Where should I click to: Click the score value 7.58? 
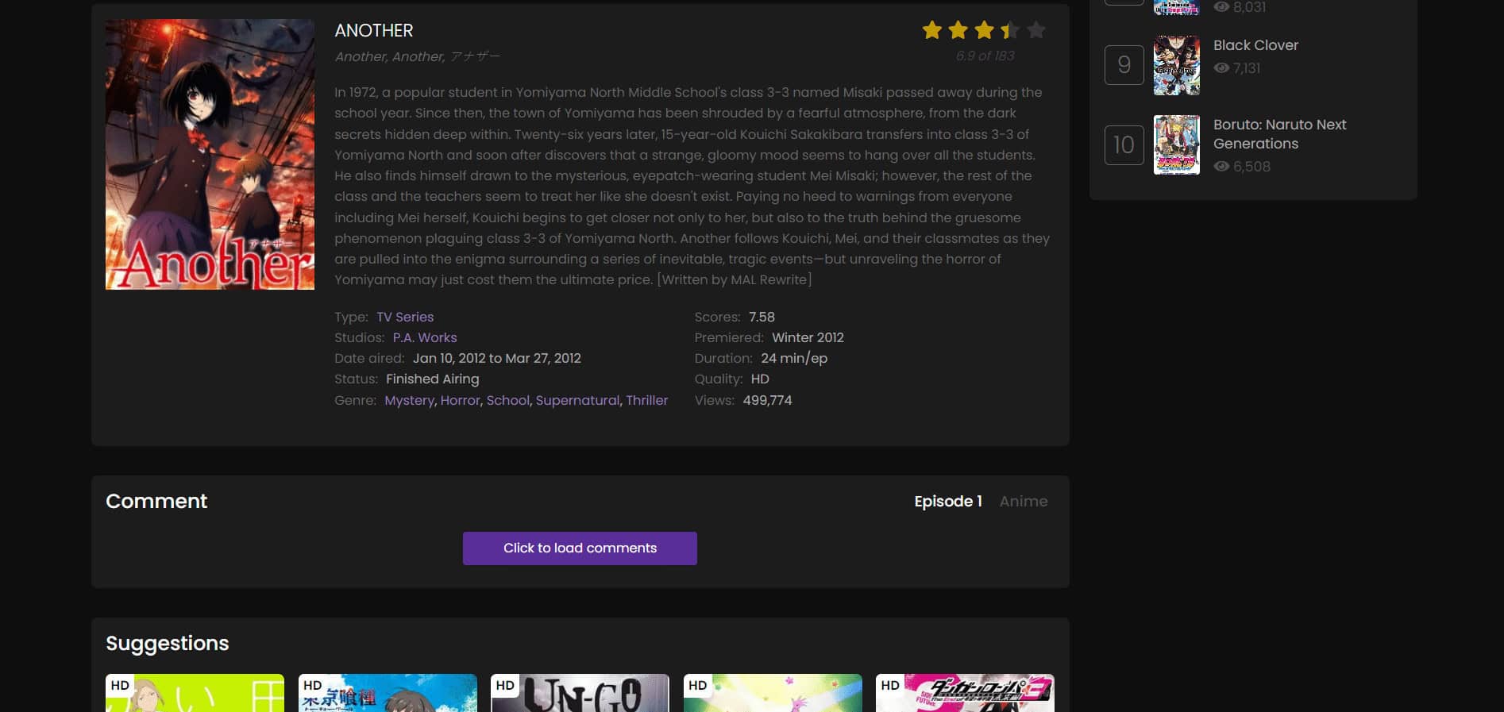pyautogui.click(x=762, y=317)
